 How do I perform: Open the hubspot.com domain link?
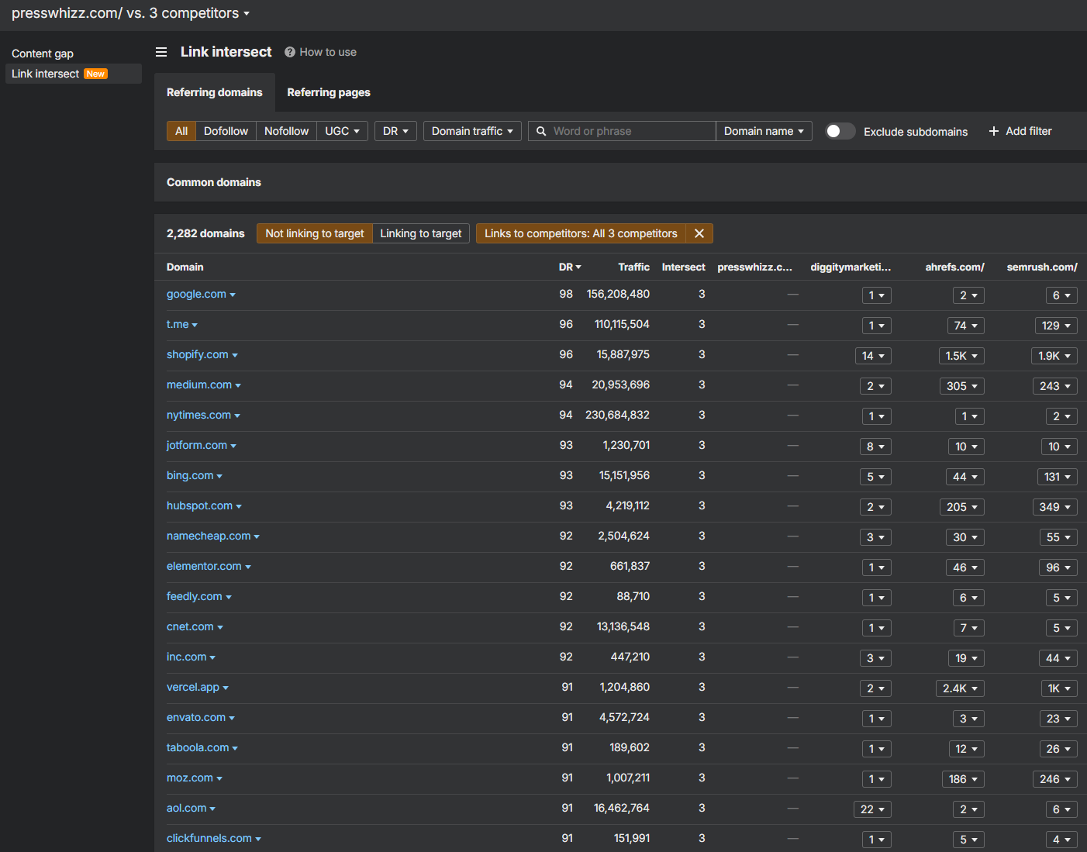coord(199,505)
